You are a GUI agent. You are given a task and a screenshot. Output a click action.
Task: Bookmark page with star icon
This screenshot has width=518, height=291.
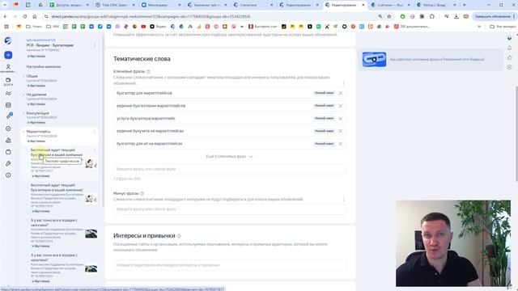click(389, 16)
